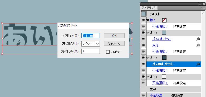The width and height of the screenshot is (206, 97).
Task: Click the キャンセル button
Action: (114, 44)
